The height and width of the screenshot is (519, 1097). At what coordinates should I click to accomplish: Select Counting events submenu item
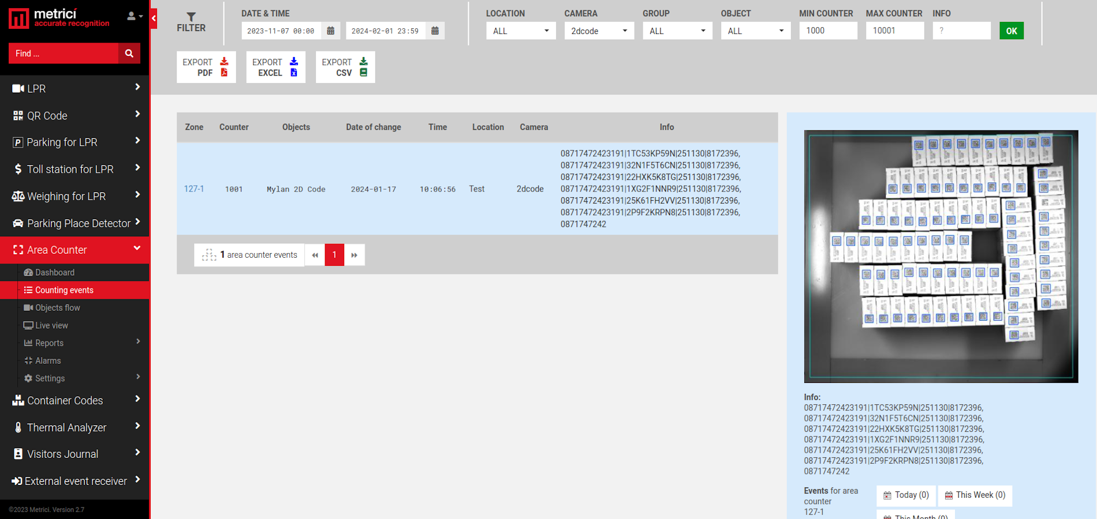tap(74, 290)
